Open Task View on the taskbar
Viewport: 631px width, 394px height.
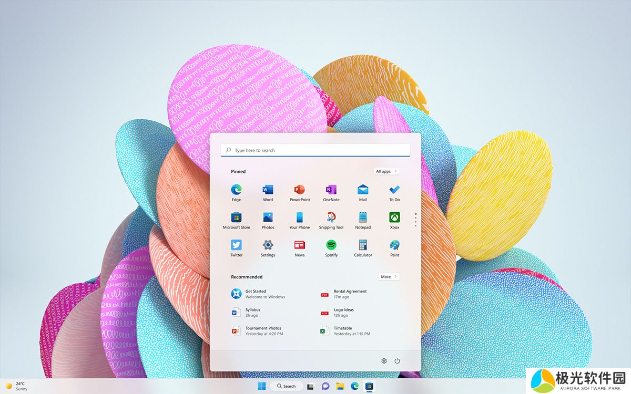311,386
